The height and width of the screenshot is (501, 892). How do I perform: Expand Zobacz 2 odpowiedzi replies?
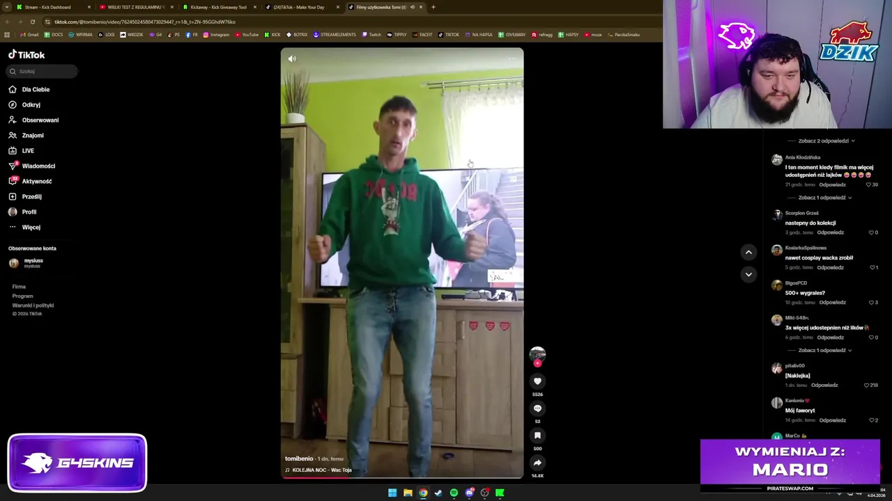[x=826, y=141]
